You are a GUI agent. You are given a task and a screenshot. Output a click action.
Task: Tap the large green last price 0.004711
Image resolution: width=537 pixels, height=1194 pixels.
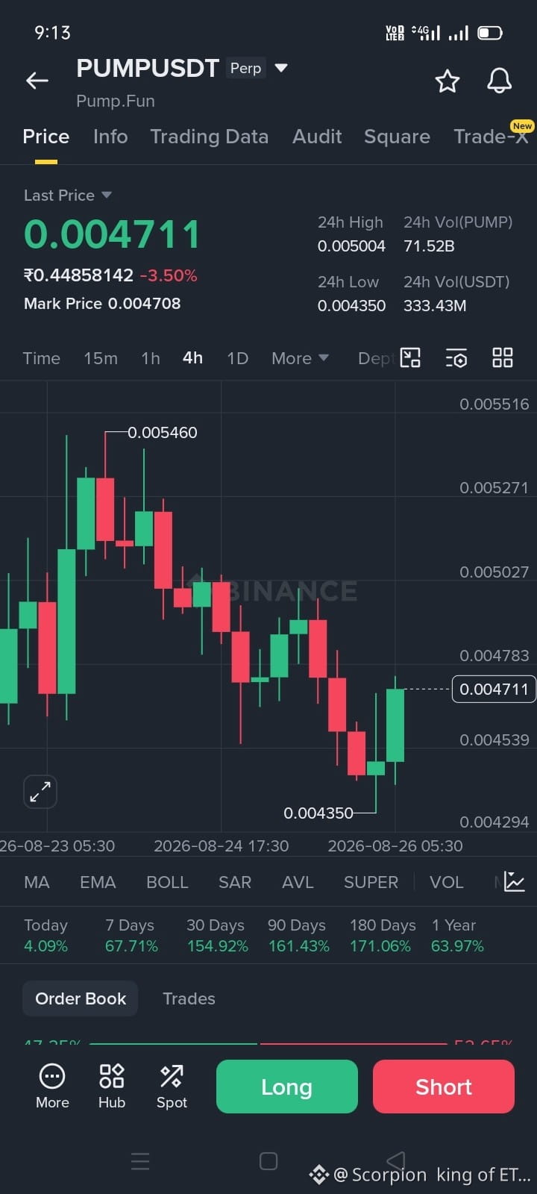click(x=113, y=234)
